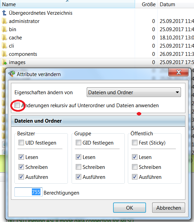The width and height of the screenshot is (194, 222).
Task: Enable recursive changes to subfolders checkbox
Action: point(17,105)
